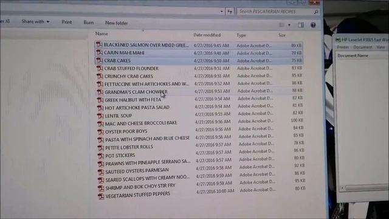
Task: Click PDF icon beside HOT ARTICHOKE PASTA SALAD
Action: coord(100,108)
